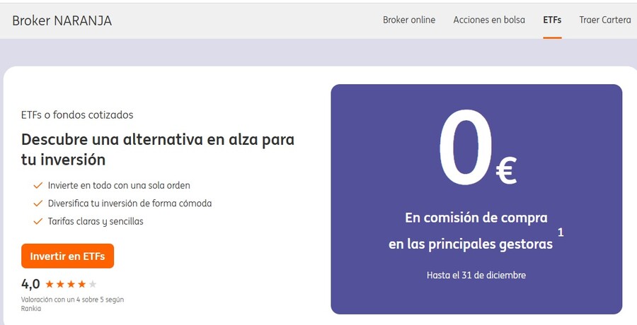This screenshot has height=325, width=637.
Task: Click the fifth grey rating star
Action: (x=93, y=284)
